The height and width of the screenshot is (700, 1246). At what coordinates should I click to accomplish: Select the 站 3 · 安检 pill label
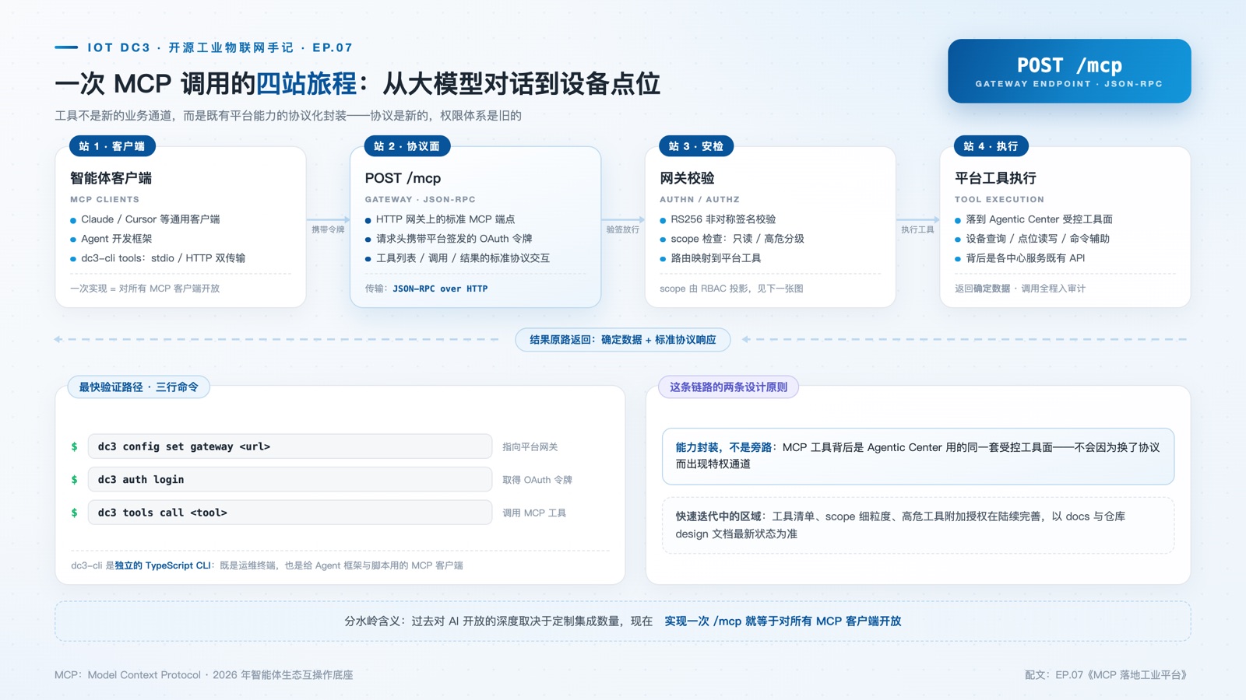[x=696, y=146]
